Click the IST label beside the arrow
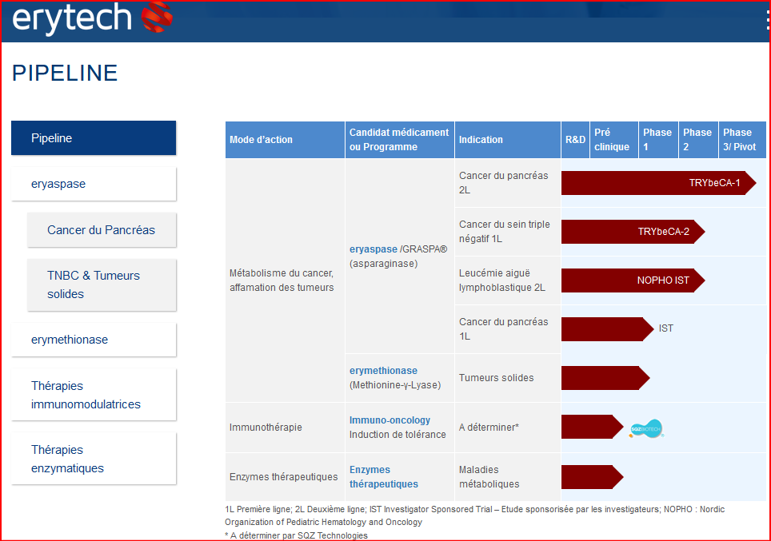 665,328
